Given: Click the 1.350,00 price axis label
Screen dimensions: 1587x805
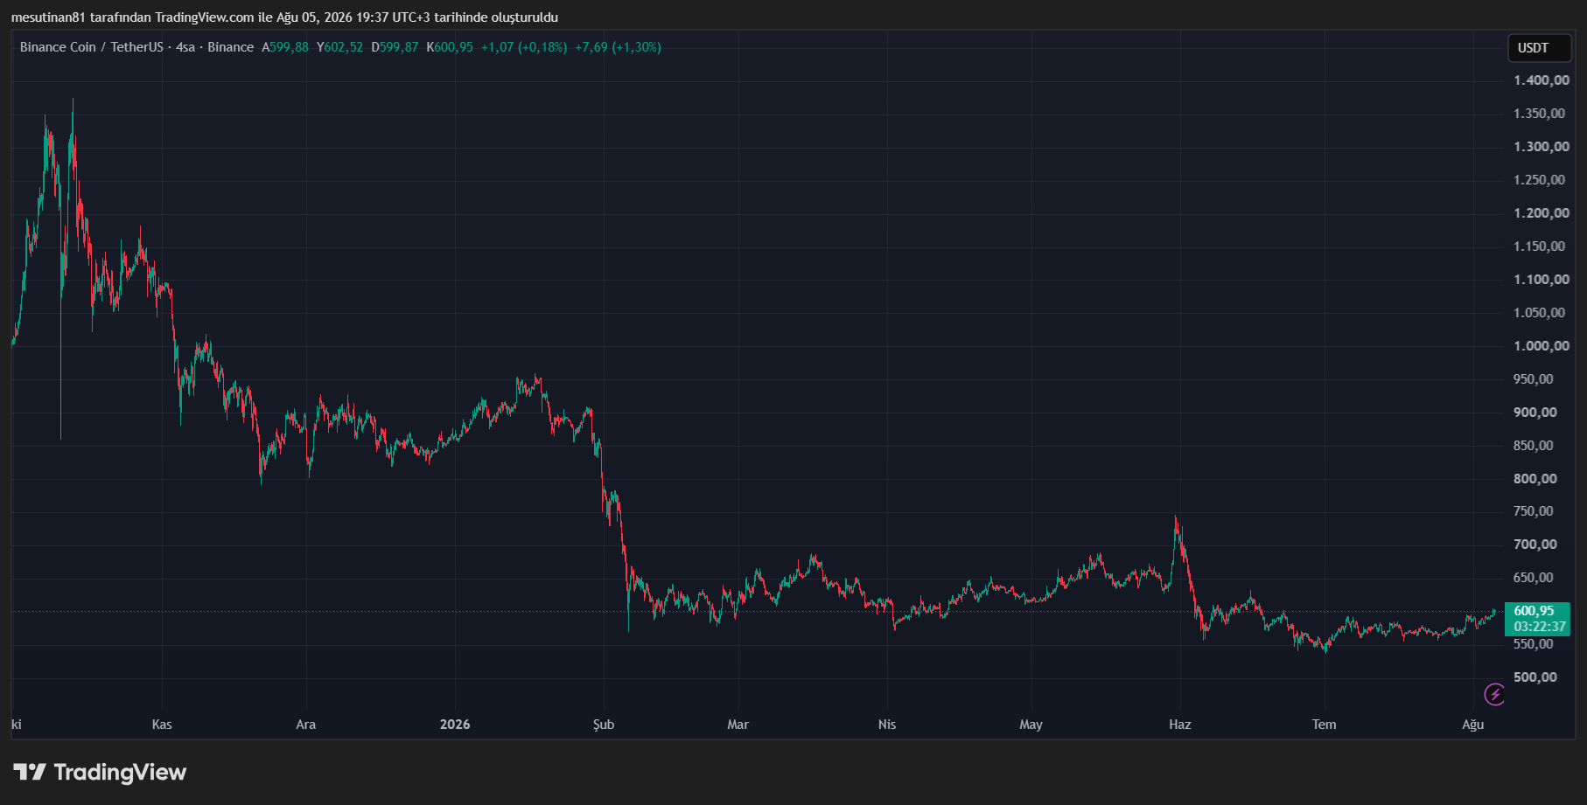Looking at the screenshot, I should tap(1540, 114).
